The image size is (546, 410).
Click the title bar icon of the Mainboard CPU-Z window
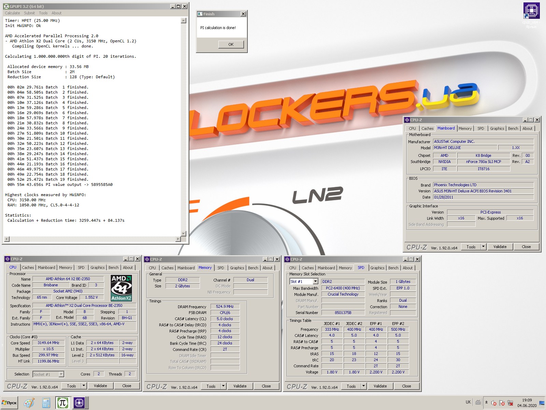[407, 120]
